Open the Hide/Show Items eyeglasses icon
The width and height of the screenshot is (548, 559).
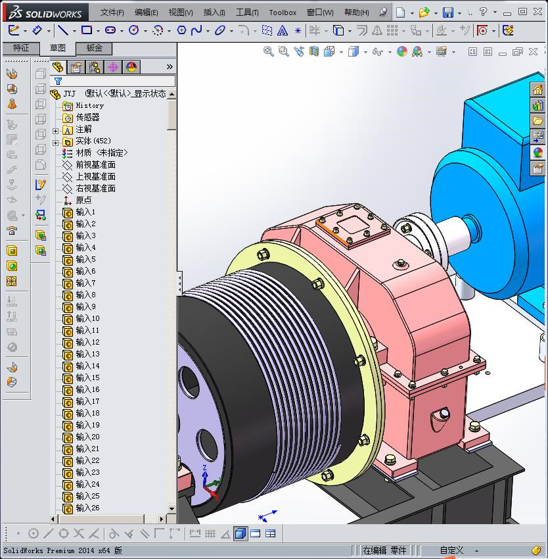tap(377, 52)
